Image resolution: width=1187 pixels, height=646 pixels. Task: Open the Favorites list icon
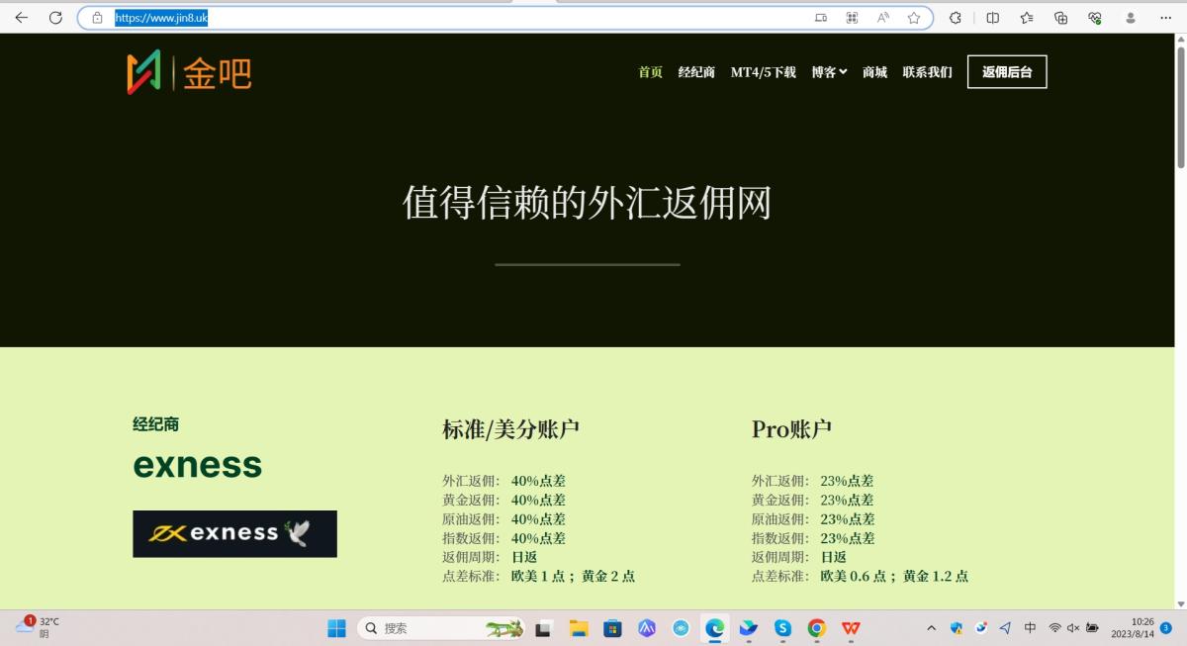(x=1026, y=17)
